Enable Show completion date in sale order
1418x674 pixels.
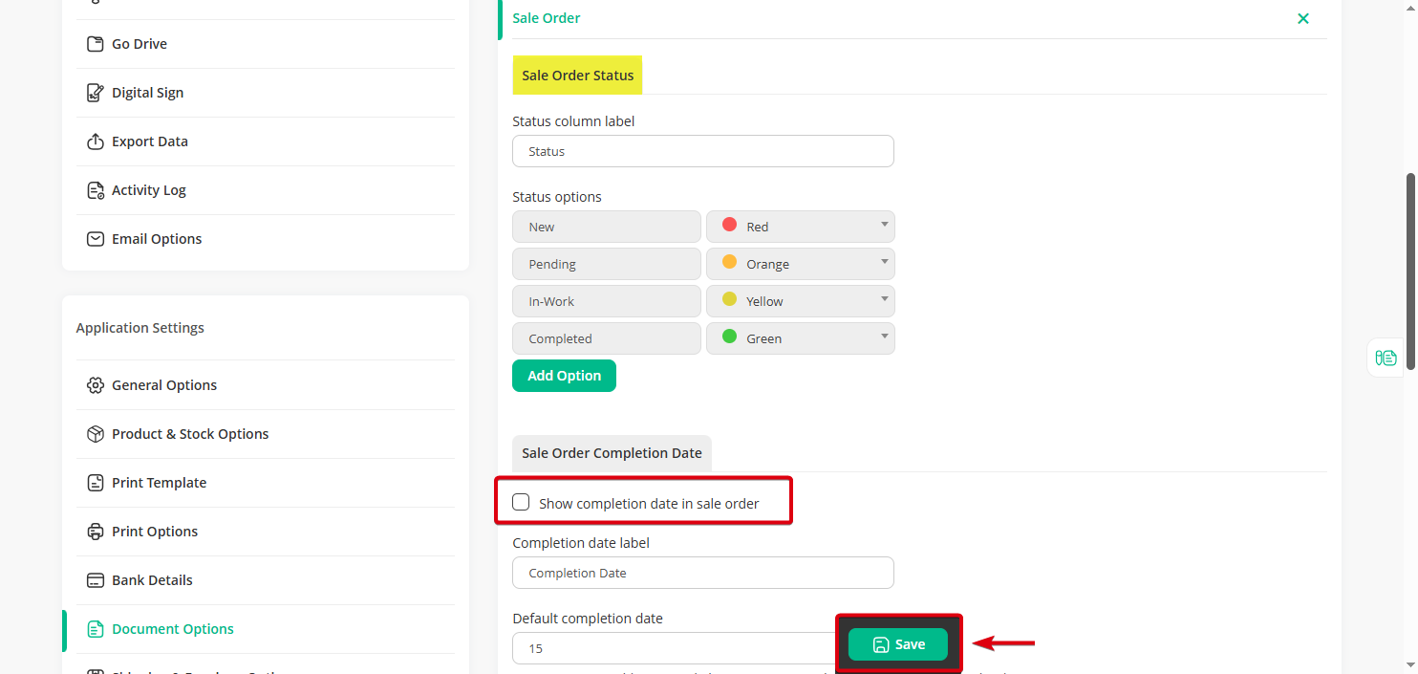[x=521, y=502]
